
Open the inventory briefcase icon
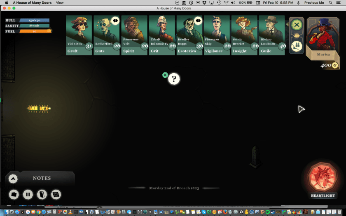14,194
